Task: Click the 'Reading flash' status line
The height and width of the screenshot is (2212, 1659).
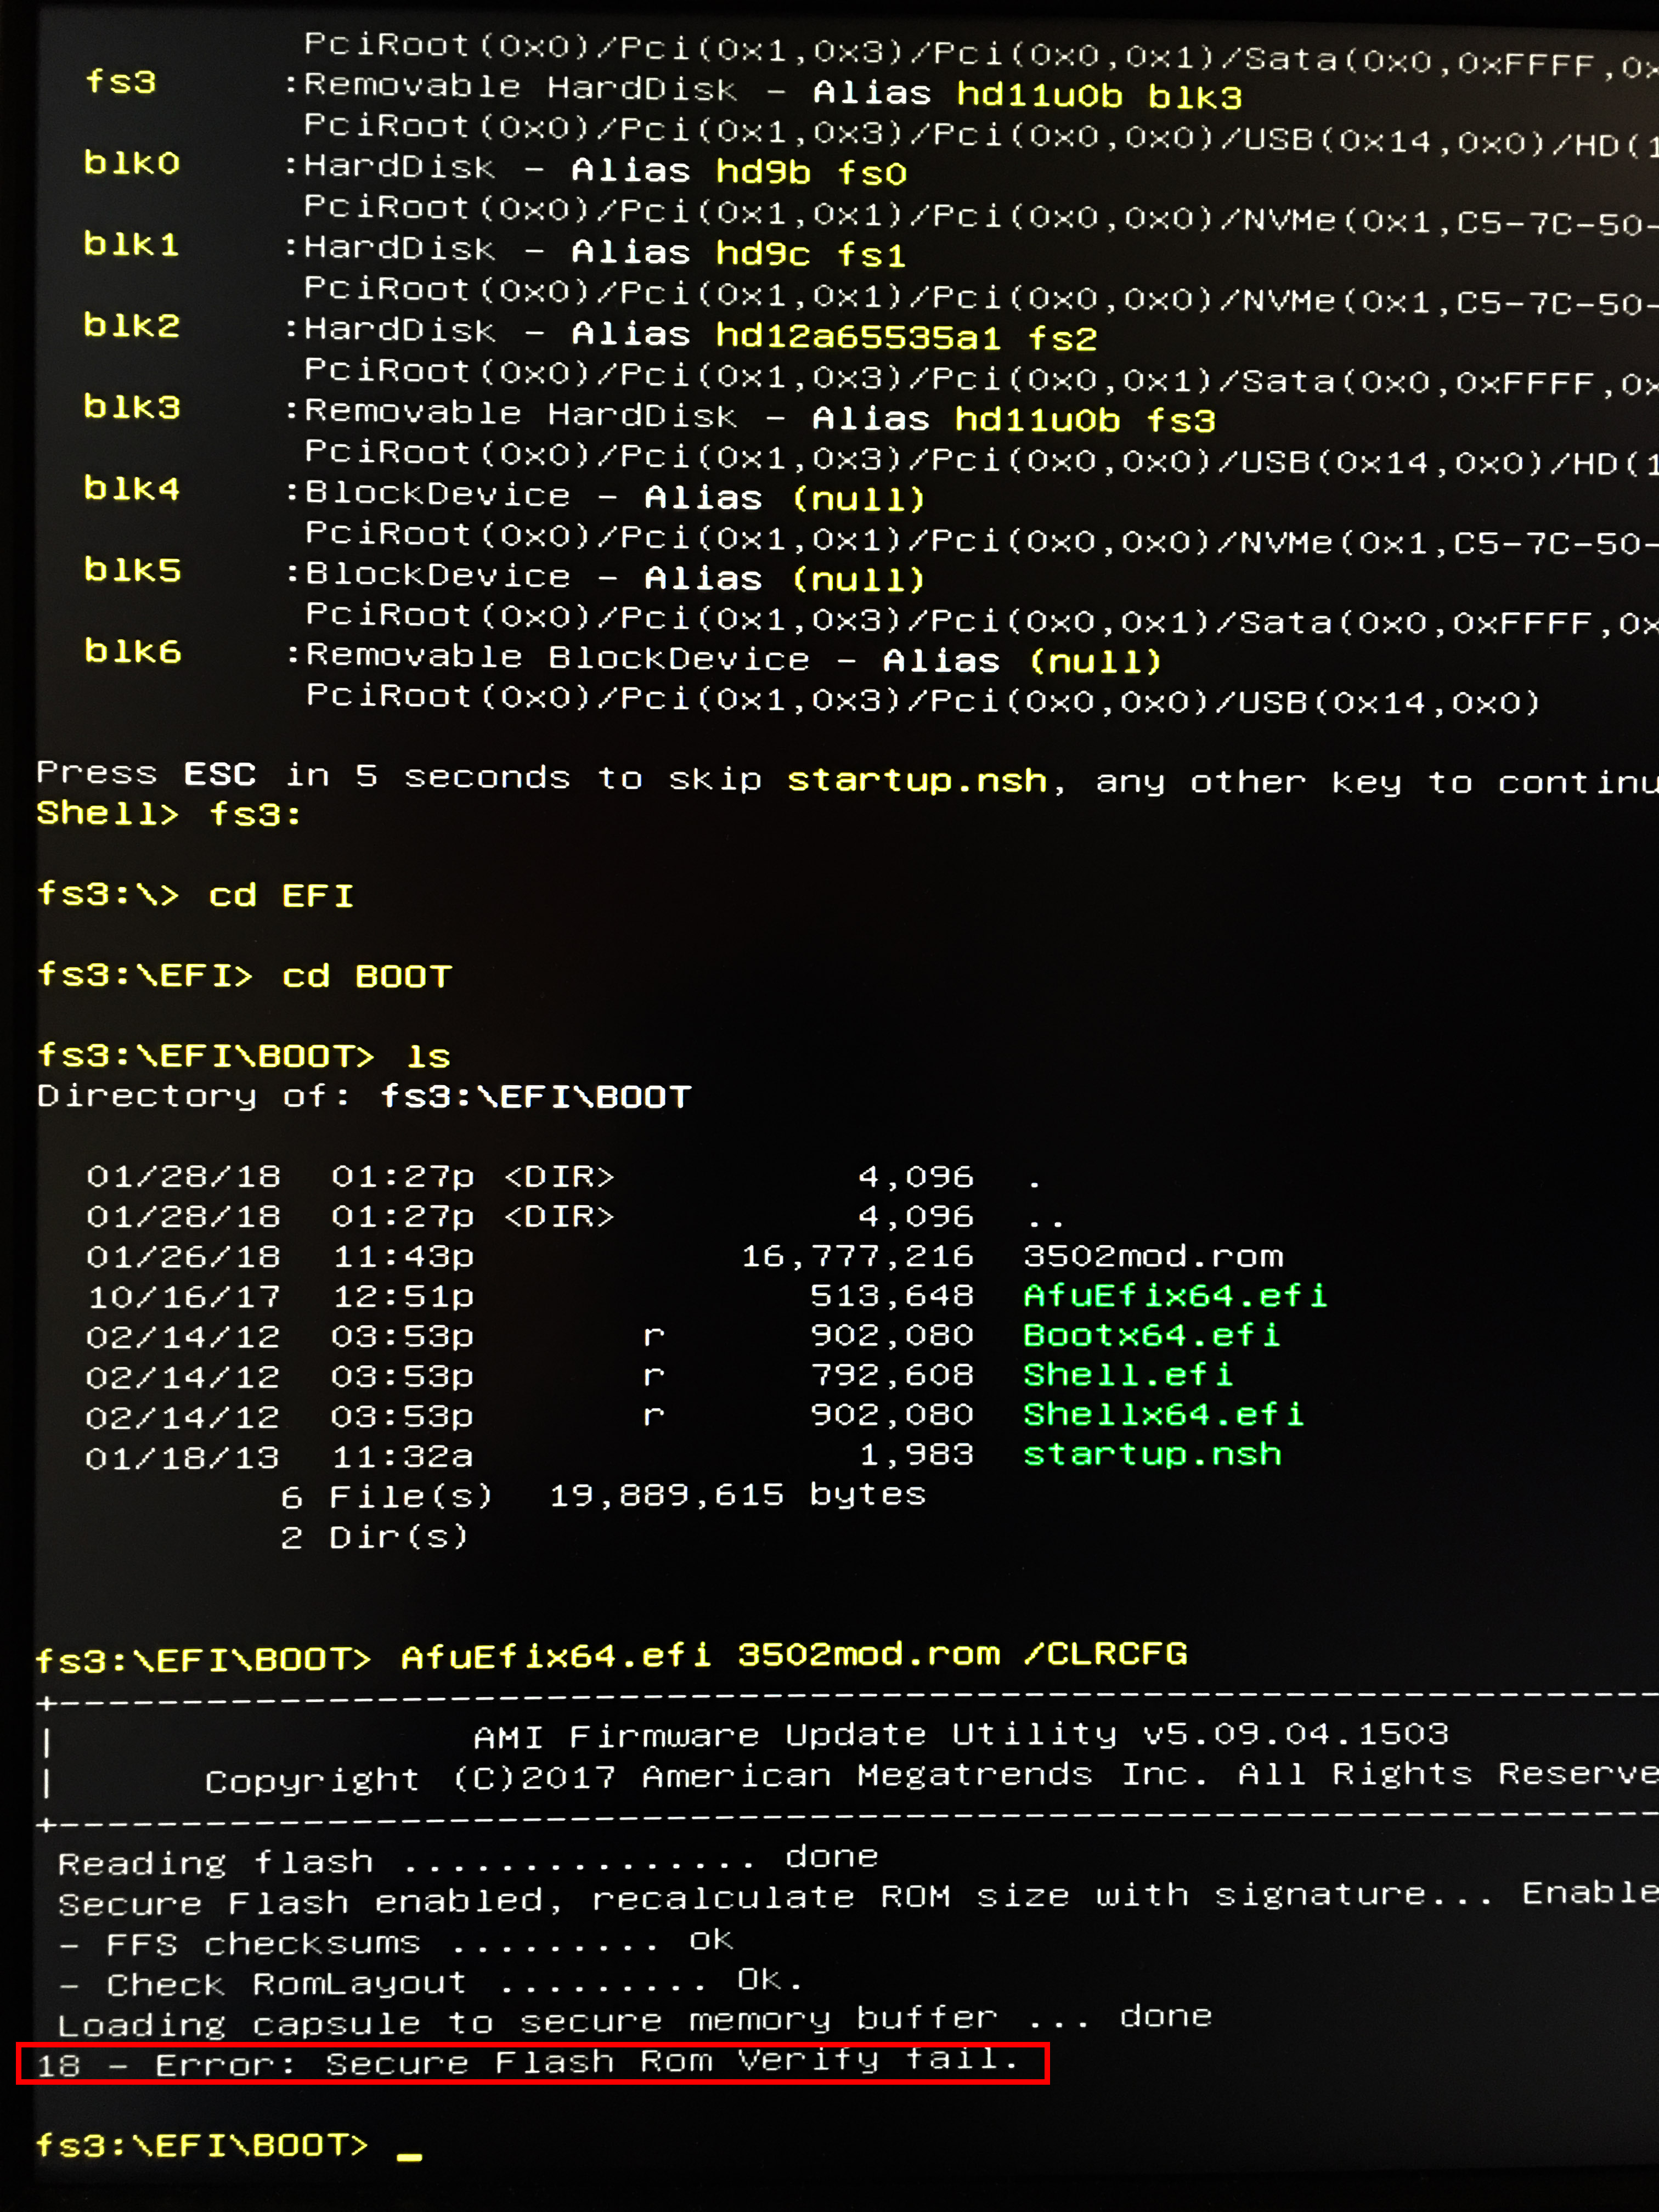Action: tap(215, 1863)
